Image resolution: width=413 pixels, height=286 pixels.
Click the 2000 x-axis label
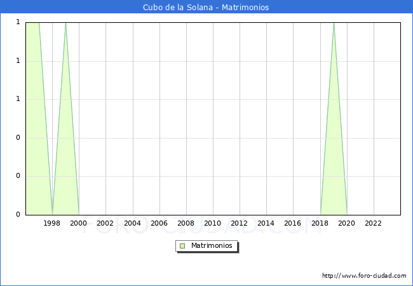(x=78, y=223)
